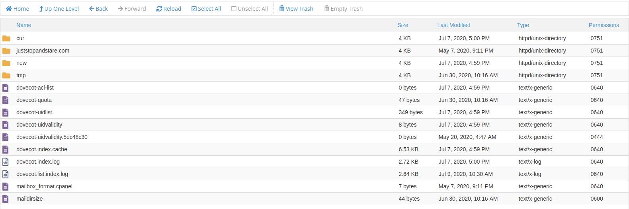
Task: Open the cur folder icon
Action: tap(6, 39)
